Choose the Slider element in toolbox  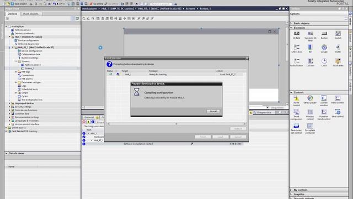click(x=338, y=49)
